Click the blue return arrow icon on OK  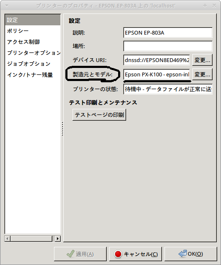[183, 254]
